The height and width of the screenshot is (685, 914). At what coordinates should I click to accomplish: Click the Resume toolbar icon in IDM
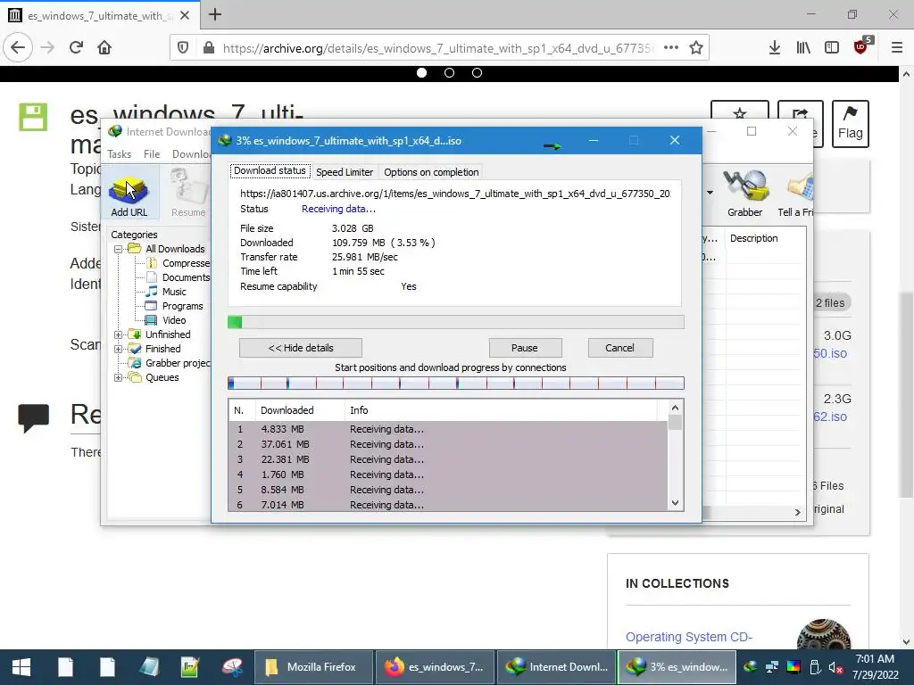click(x=188, y=194)
